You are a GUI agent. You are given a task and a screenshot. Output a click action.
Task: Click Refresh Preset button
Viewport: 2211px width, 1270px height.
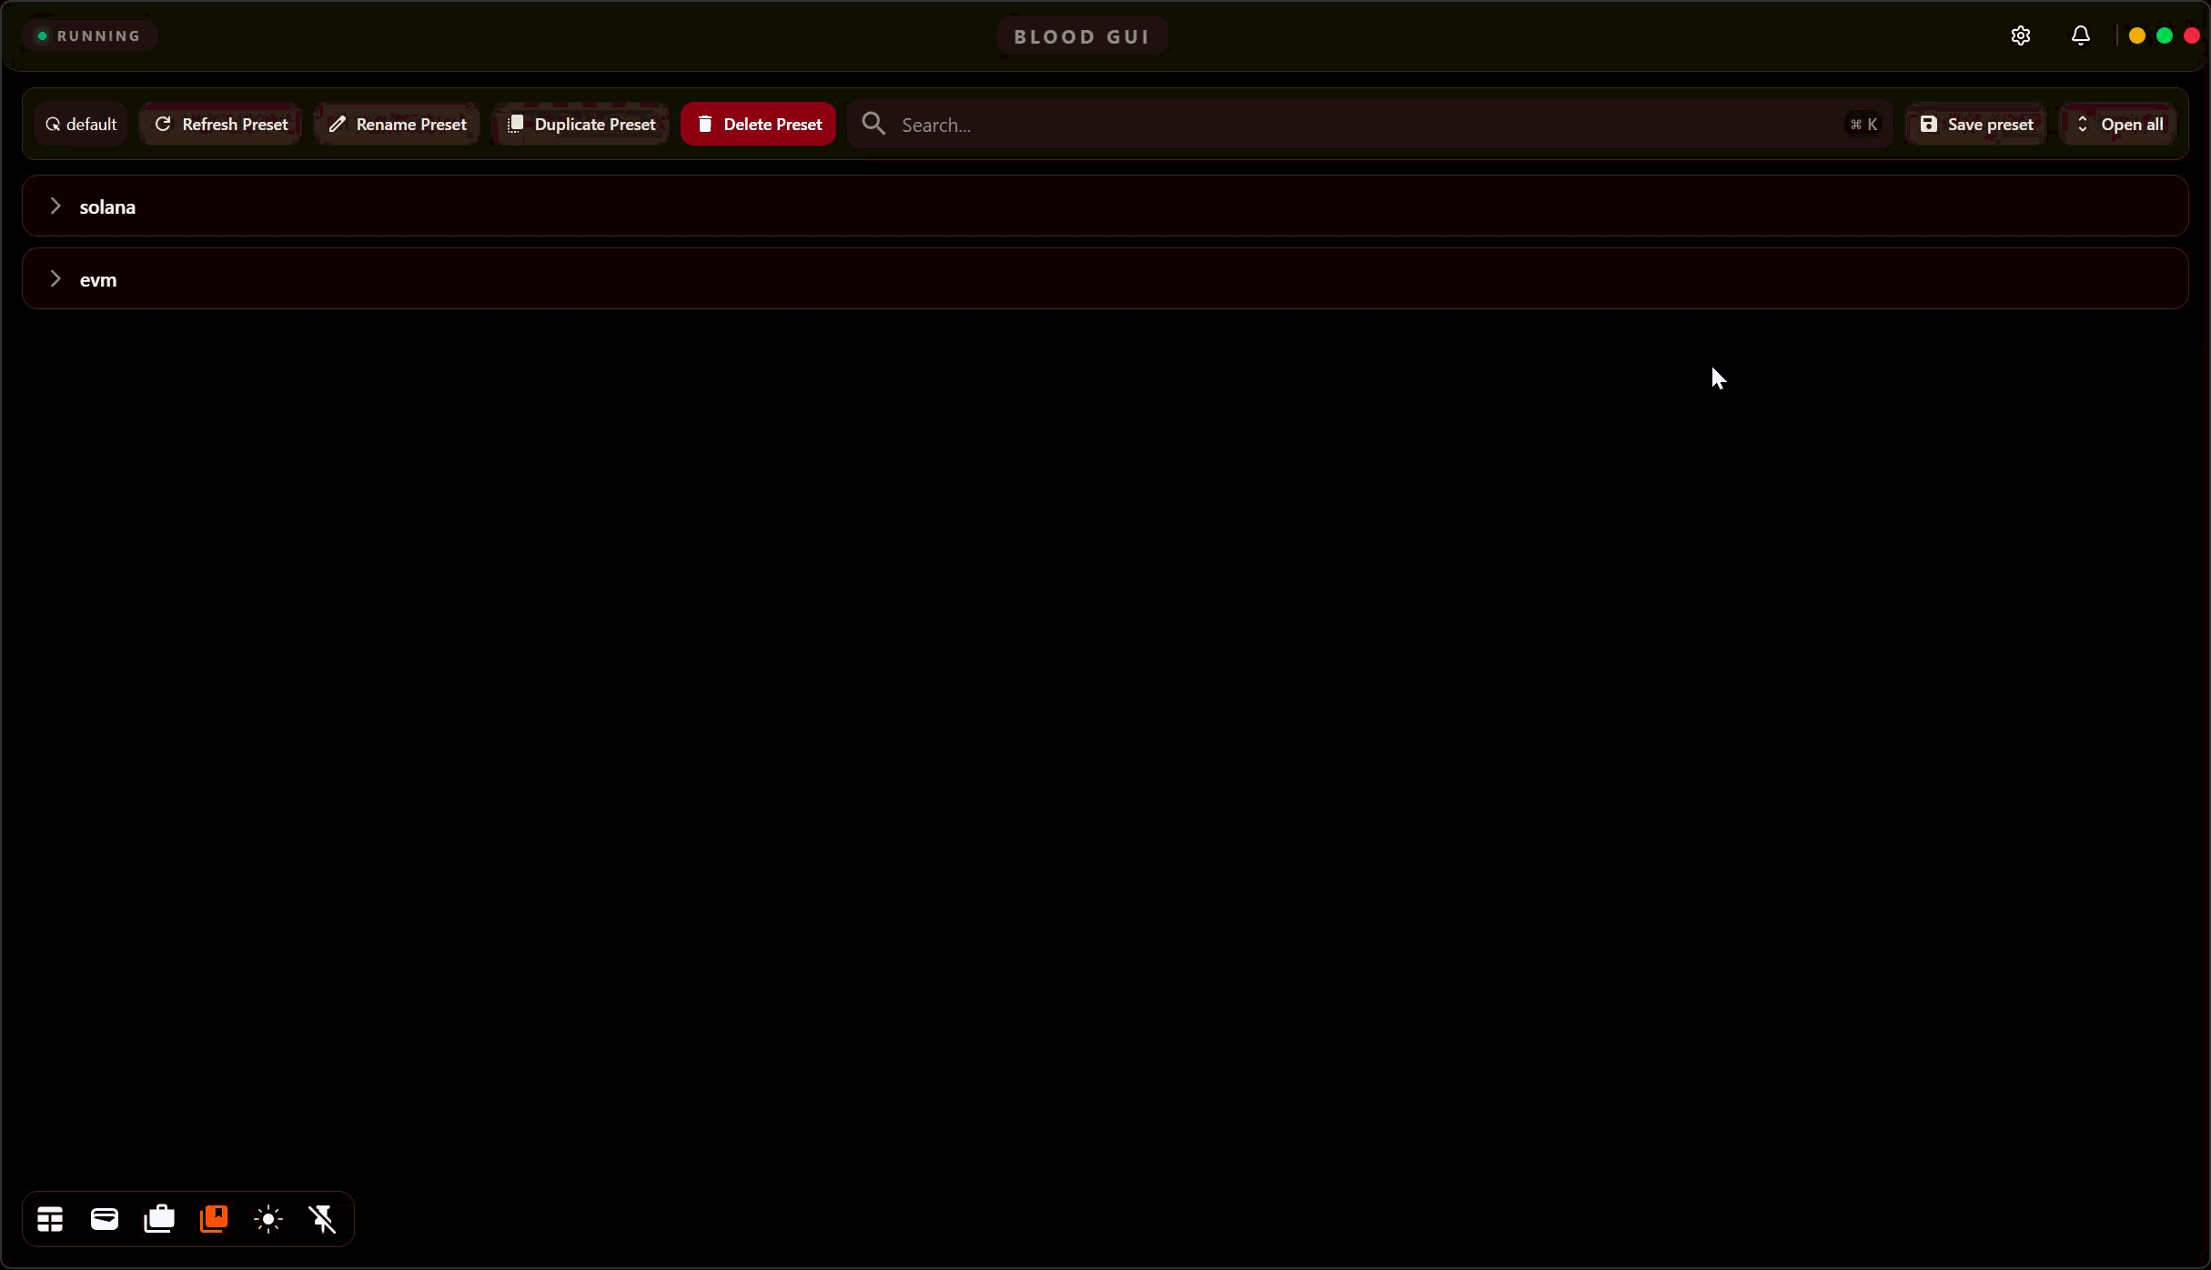[x=220, y=124]
